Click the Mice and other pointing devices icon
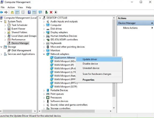The image size is (154, 118). [48, 47]
